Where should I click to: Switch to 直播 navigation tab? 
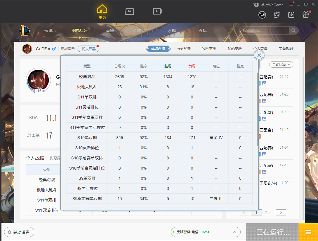click(x=110, y=30)
